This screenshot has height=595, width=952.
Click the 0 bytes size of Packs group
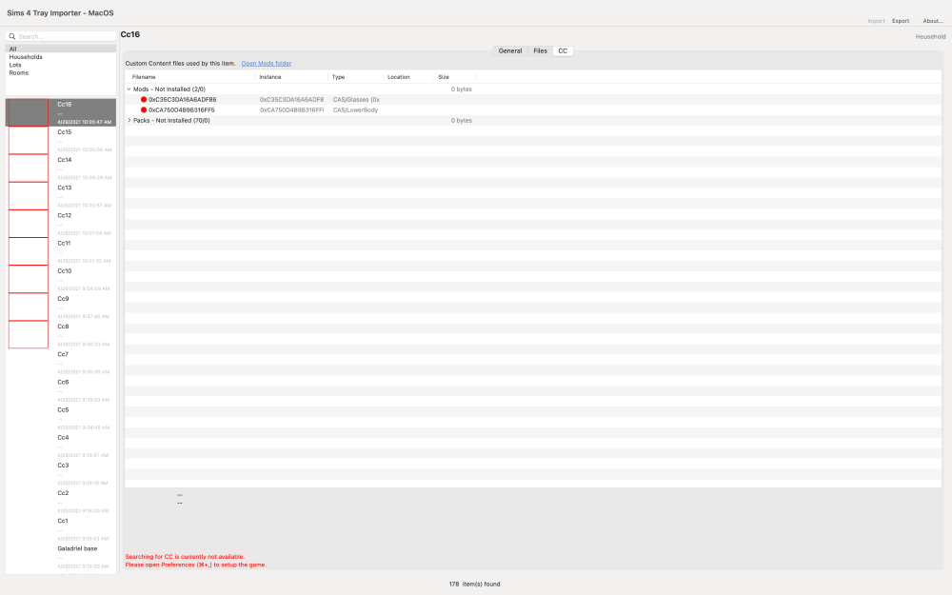point(461,120)
